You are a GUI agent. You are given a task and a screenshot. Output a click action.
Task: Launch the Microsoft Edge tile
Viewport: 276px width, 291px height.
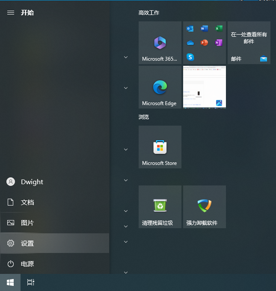160,87
